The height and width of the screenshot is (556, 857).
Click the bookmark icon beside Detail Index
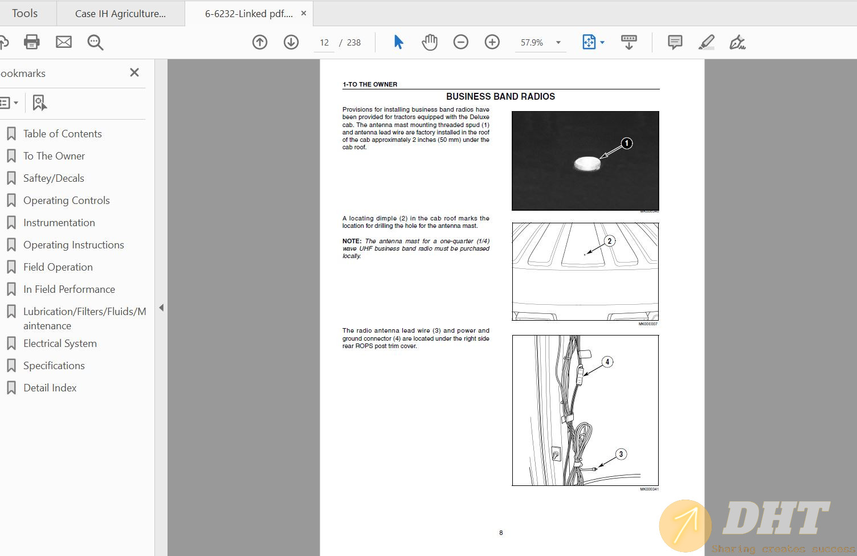[11, 388]
